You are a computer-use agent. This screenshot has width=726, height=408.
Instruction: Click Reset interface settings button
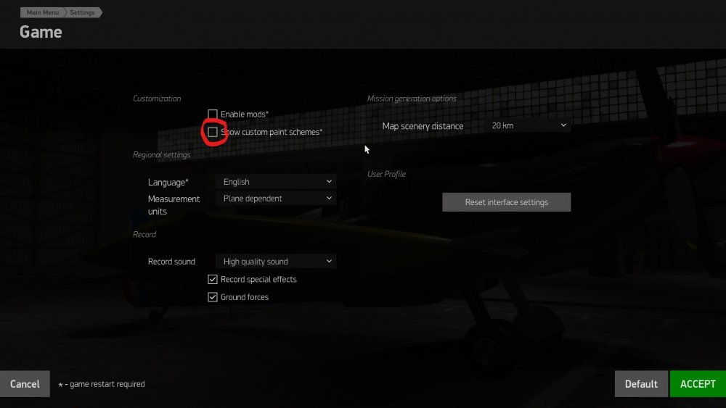coord(507,202)
